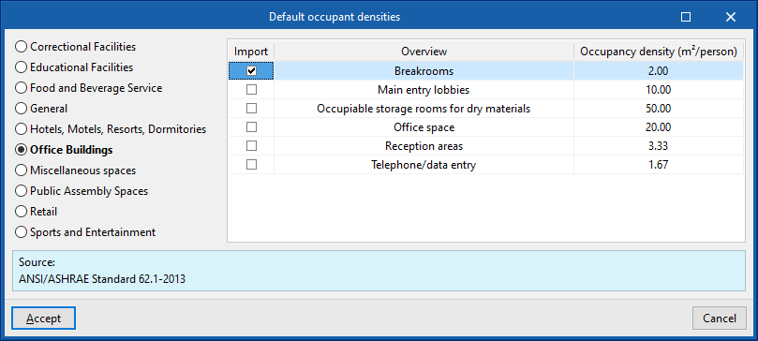Enable Telephone/data entry import checkbox
758x341 pixels.
pos(251,165)
